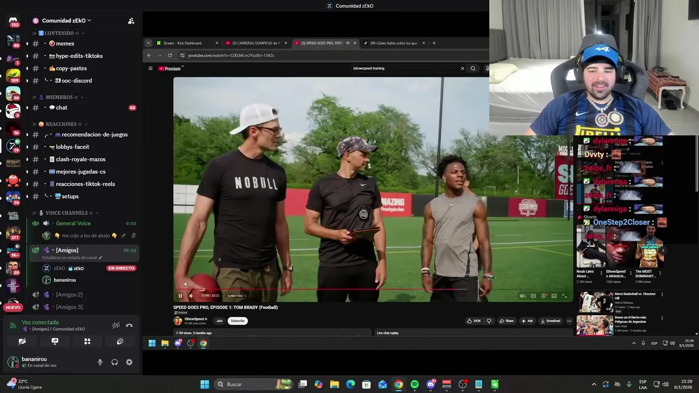Select the [Amigos] voice channel

pyautogui.click(x=85, y=253)
